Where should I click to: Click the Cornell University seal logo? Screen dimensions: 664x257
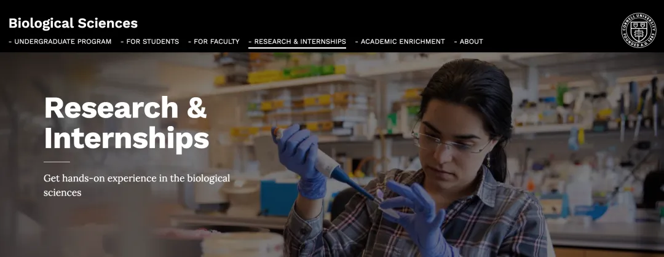[639, 30]
